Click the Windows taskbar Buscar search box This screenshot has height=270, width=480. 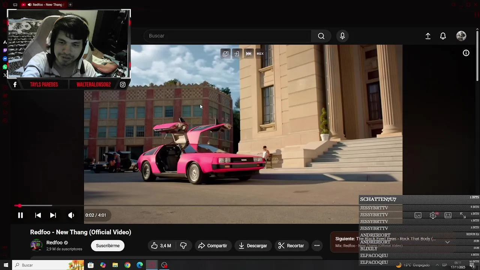pyautogui.click(x=48, y=265)
